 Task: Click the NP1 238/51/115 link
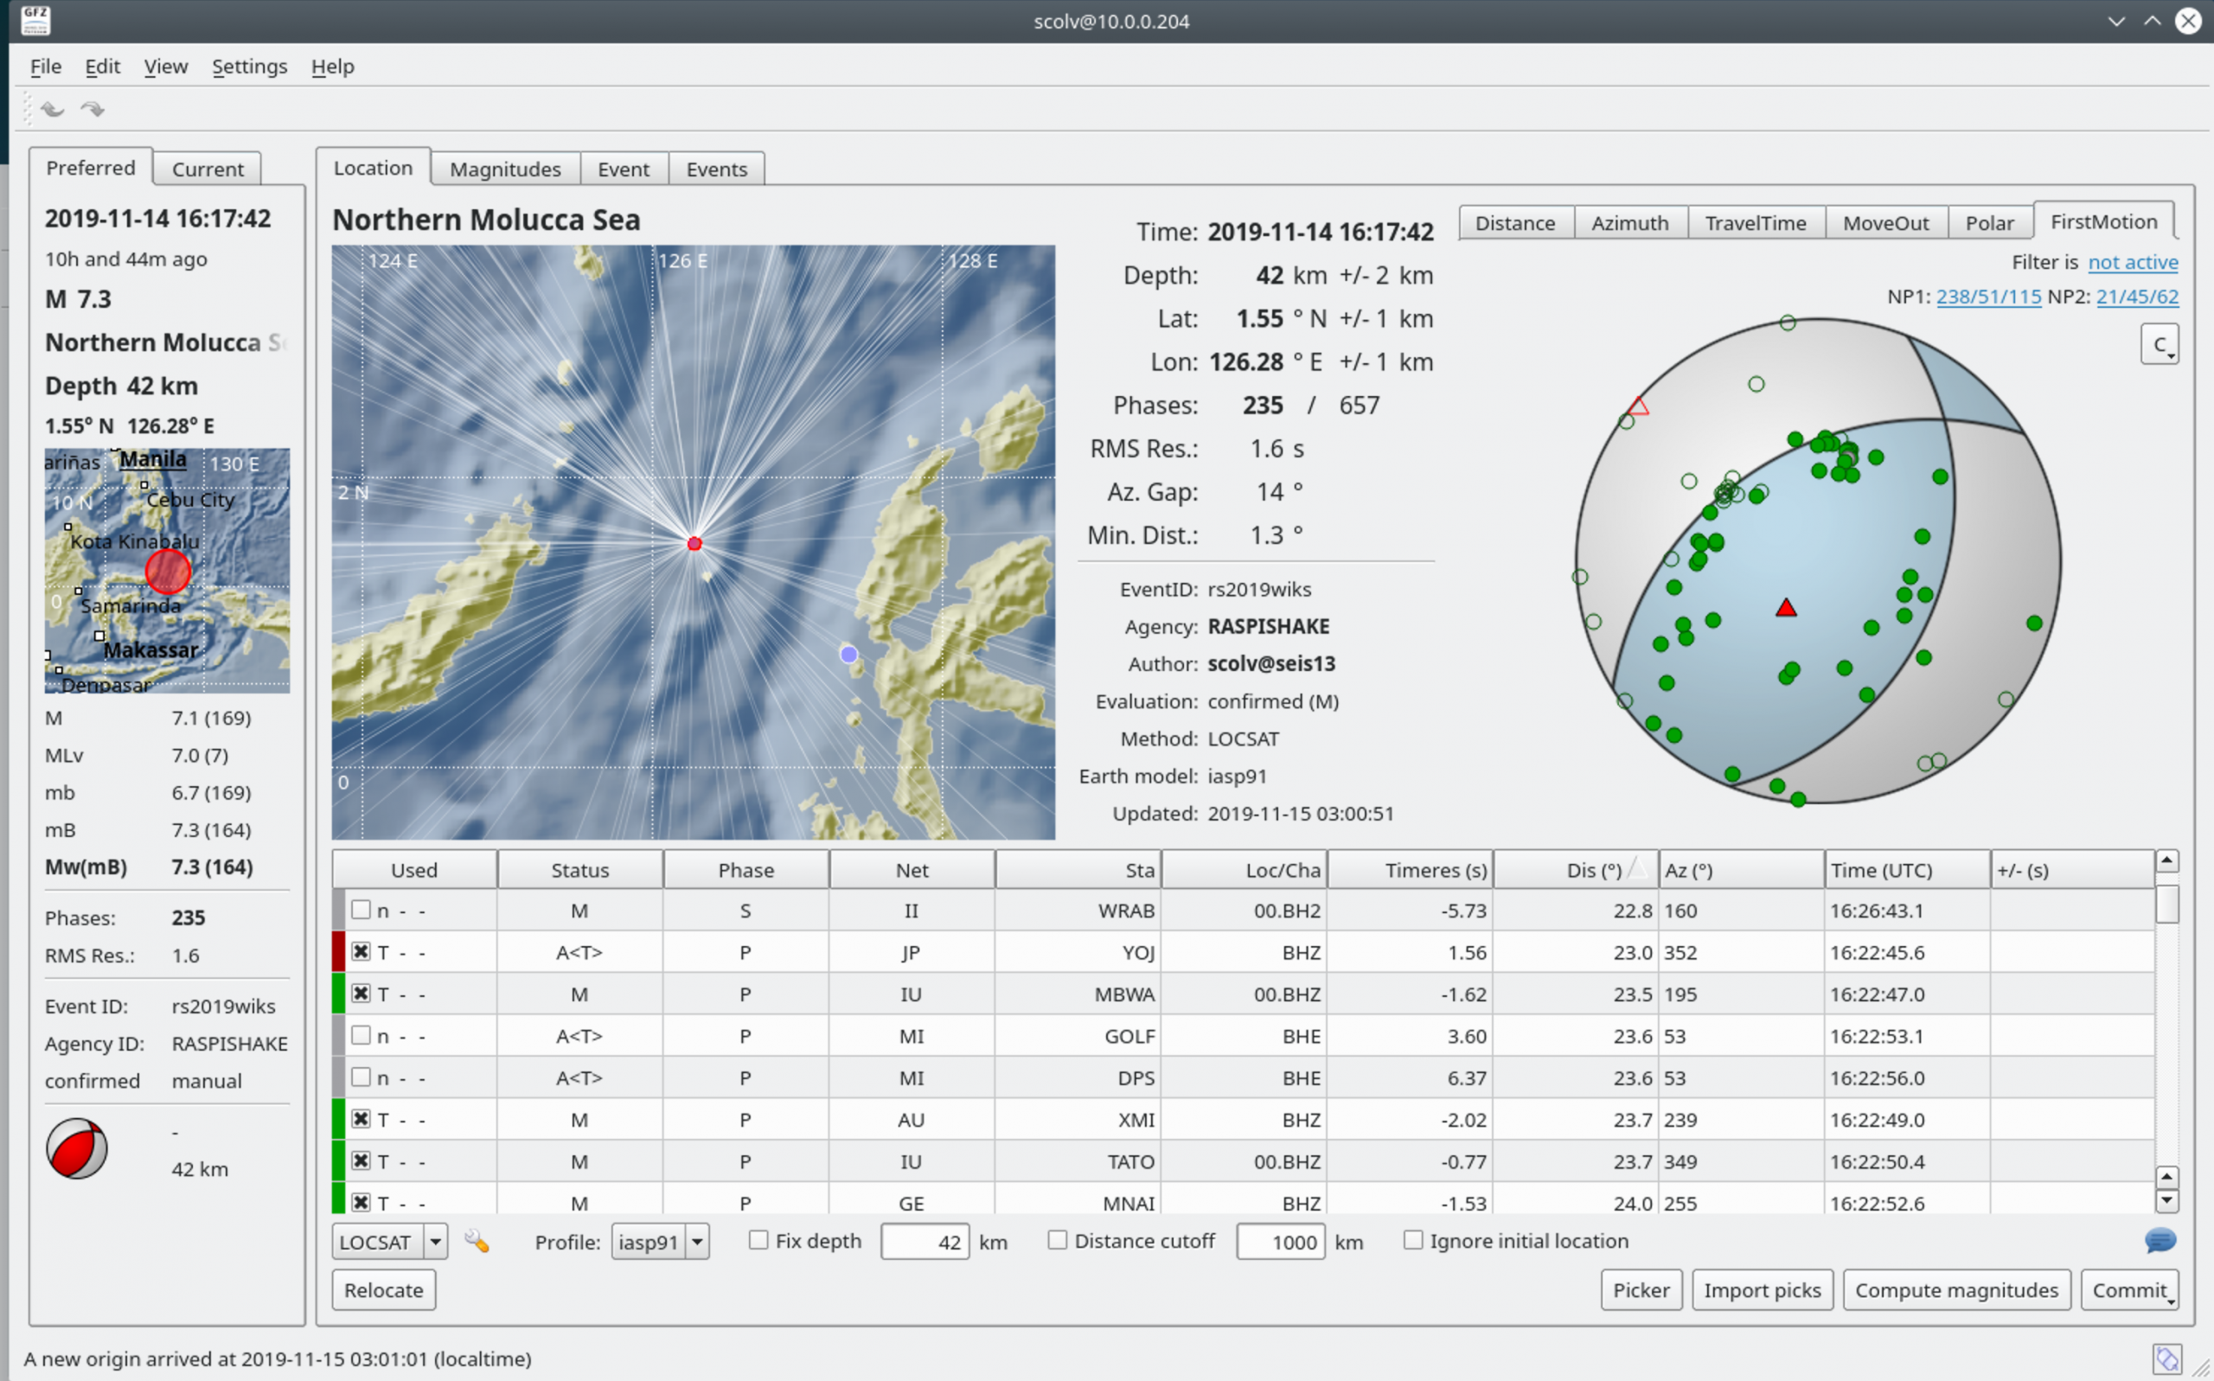pyautogui.click(x=1988, y=297)
